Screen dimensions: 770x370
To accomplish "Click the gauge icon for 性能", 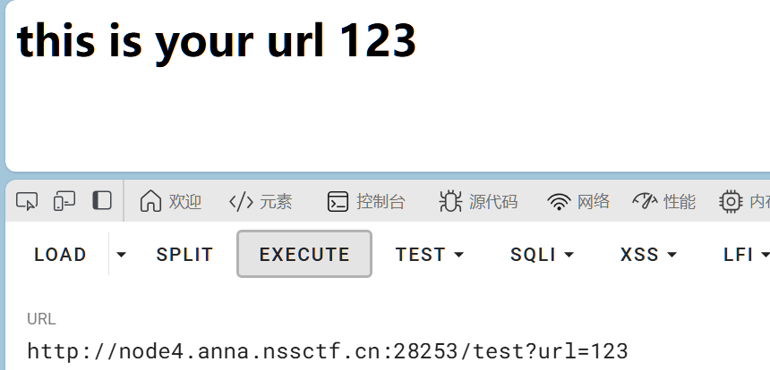I will 645,201.
